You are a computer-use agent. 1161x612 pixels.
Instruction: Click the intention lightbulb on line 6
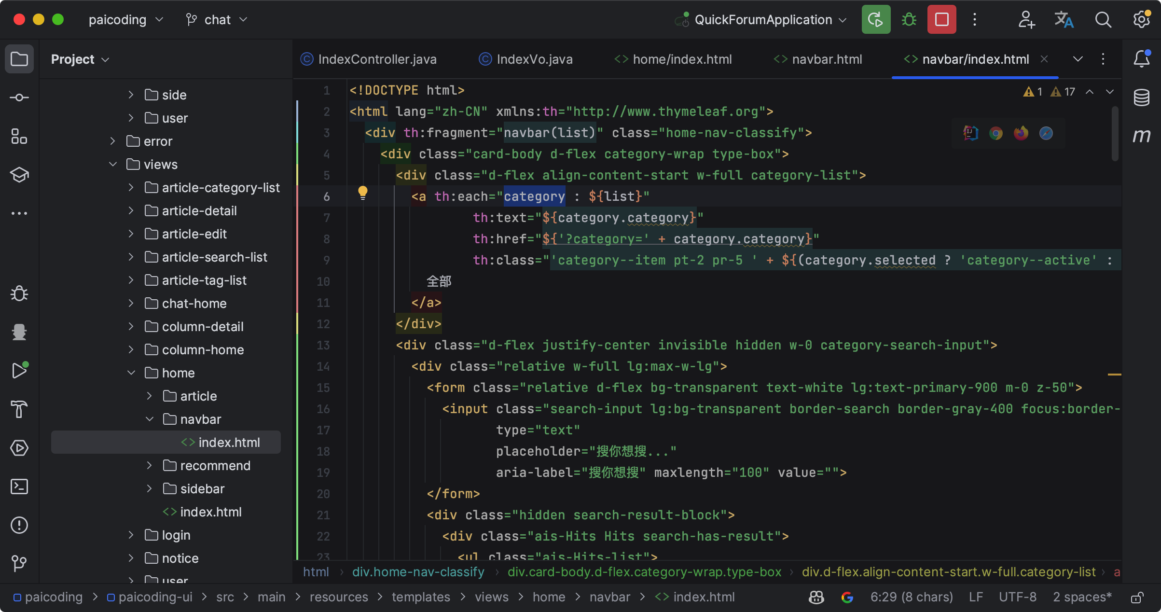point(363,193)
